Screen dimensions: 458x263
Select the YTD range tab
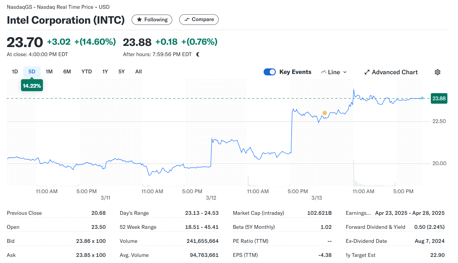coord(87,72)
